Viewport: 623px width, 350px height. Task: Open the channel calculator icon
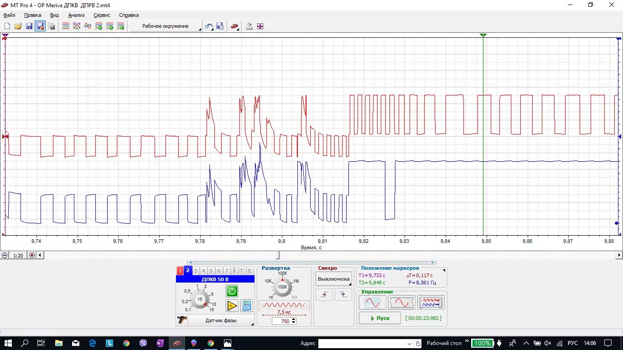[x=247, y=306]
